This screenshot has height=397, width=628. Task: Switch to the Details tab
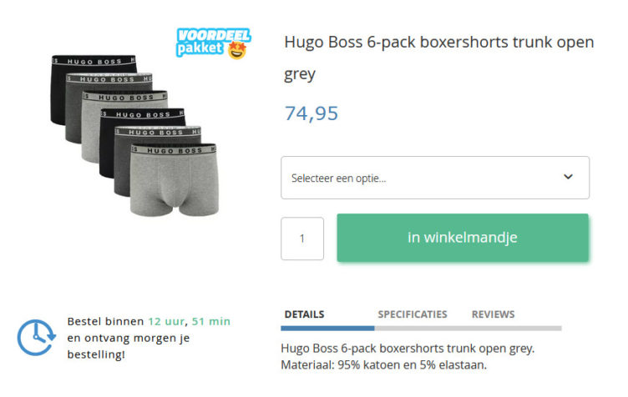pyautogui.click(x=304, y=314)
